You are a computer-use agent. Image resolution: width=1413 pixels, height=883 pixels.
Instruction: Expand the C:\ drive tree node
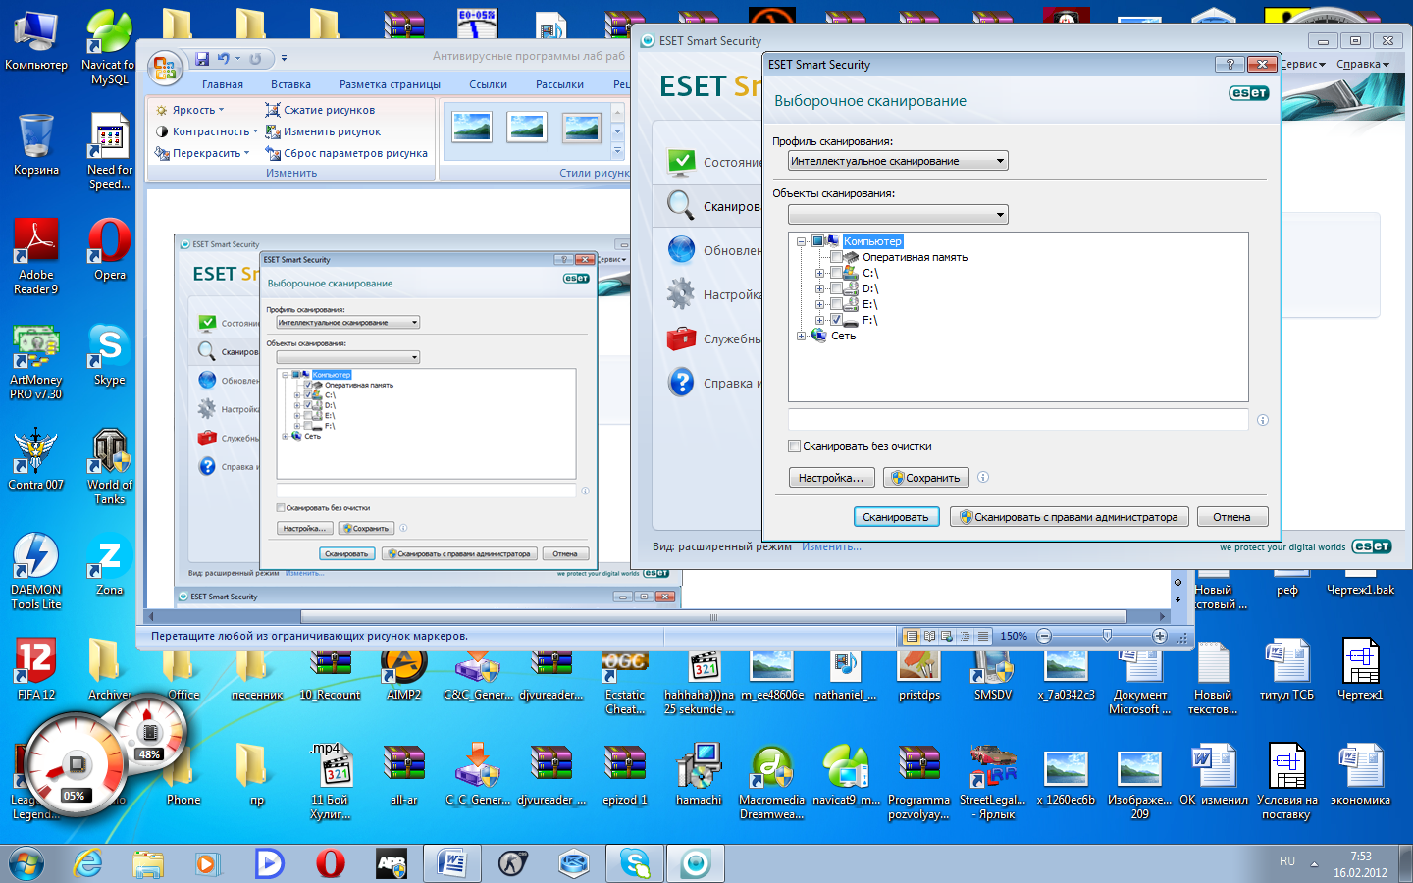(820, 273)
